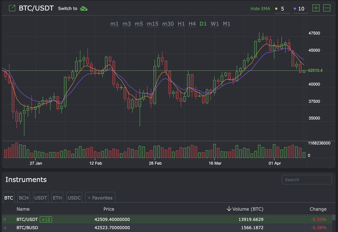The height and width of the screenshot is (232, 338).
Task: Click the Instruments panel heading
Action: coord(26,179)
